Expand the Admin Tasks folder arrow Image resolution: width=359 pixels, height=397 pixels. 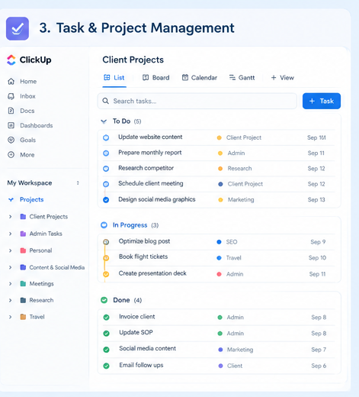(10, 234)
